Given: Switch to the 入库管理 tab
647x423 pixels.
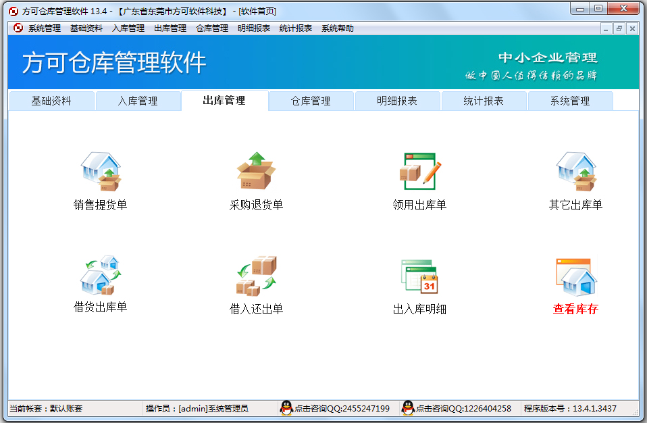Looking at the screenshot, I should click(138, 101).
